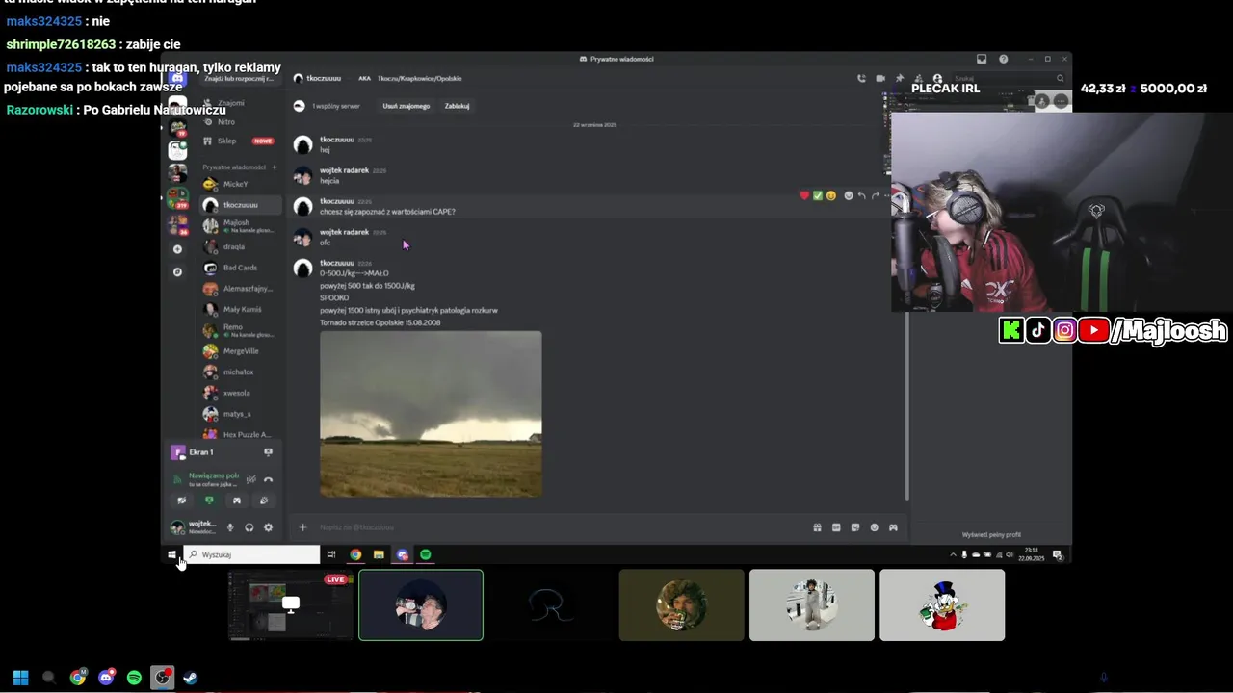Screen dimensions: 1233x693
Task: Open the emoji picker in message bar
Action: [x=874, y=527]
